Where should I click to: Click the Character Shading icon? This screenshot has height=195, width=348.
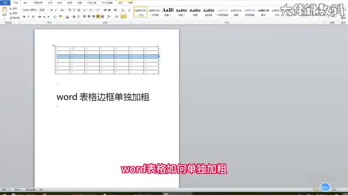coord(74,17)
